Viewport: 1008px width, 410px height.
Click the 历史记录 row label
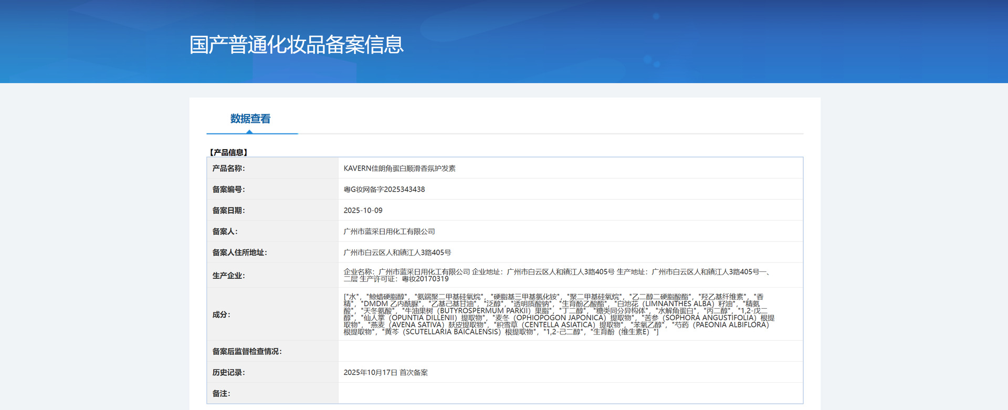coord(228,373)
